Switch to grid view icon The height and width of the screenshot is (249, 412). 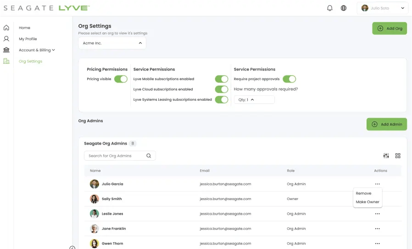(x=398, y=156)
